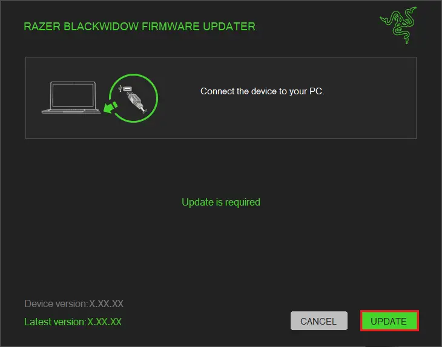Click the green circular ring around USB plug

point(134,98)
